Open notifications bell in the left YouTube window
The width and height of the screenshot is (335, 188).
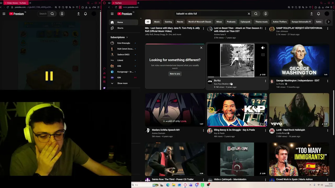pos(85,14)
